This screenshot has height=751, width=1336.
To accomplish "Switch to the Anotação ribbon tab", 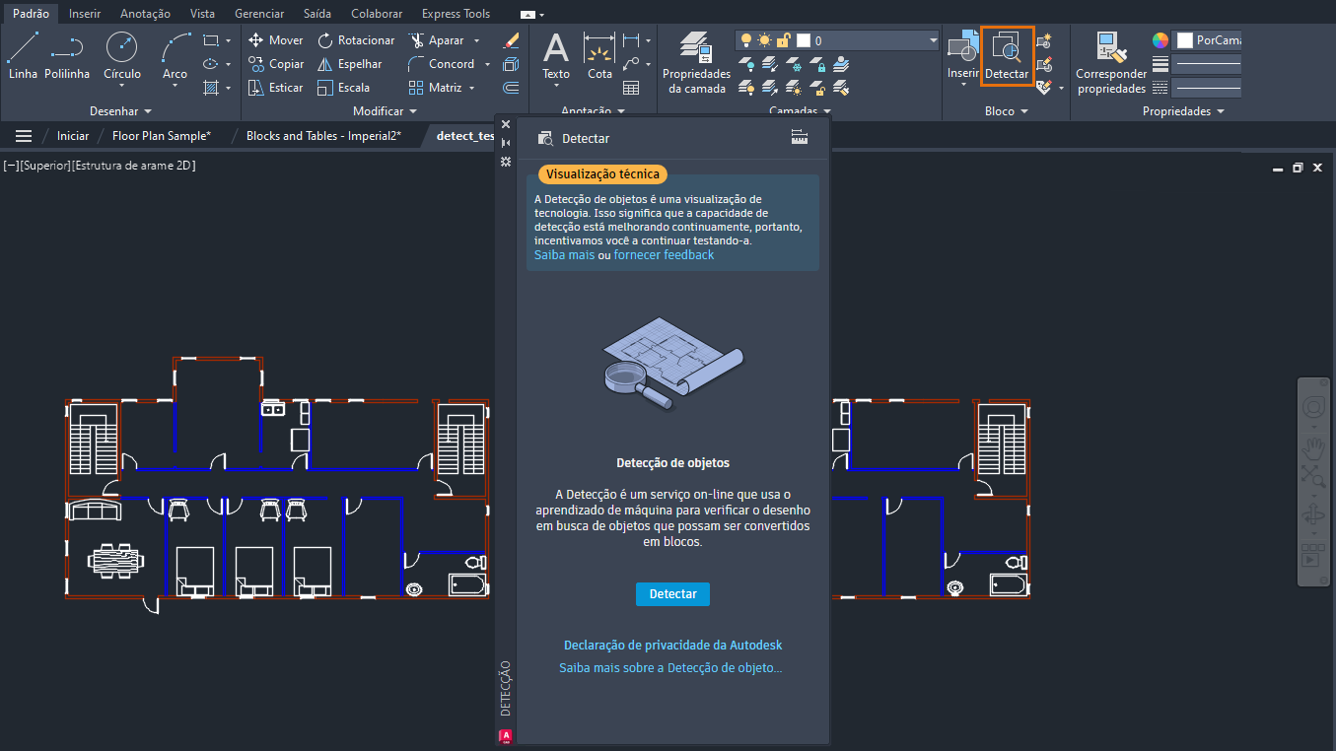I will click(x=145, y=14).
